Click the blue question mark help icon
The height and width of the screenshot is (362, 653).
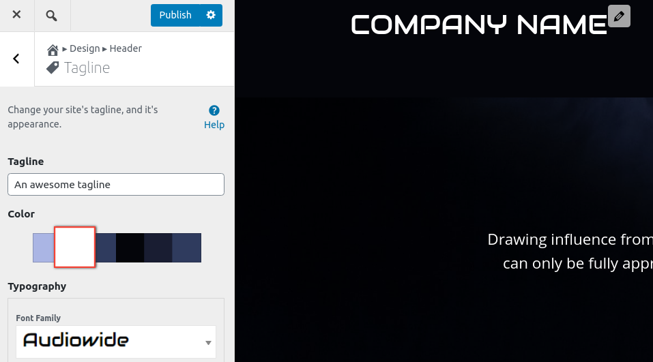coord(214,110)
